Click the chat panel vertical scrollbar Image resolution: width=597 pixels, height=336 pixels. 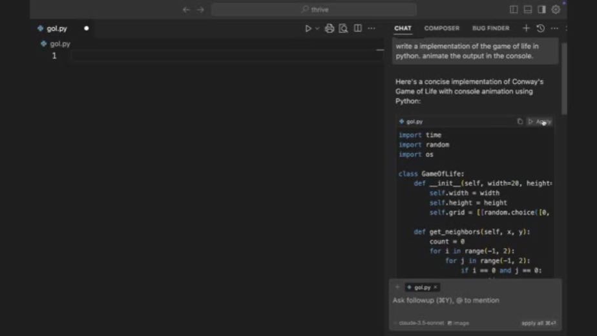click(564, 78)
